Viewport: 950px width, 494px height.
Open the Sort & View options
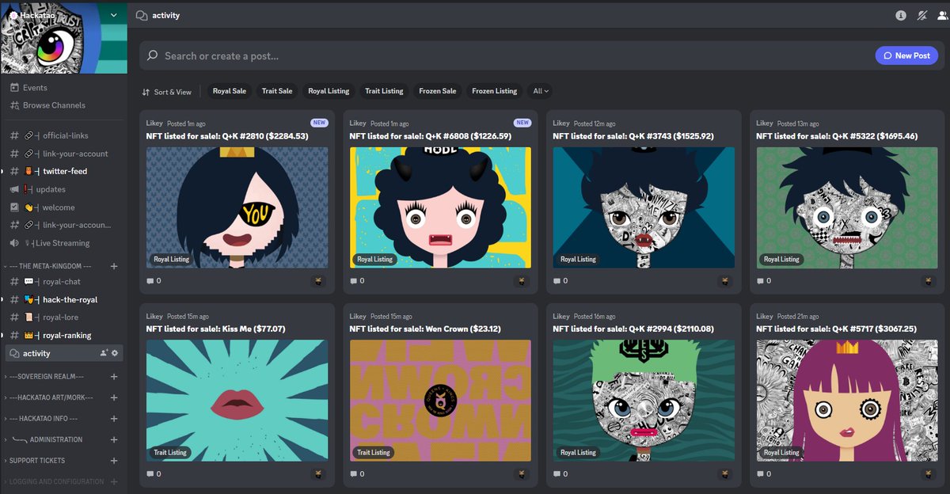coord(167,92)
